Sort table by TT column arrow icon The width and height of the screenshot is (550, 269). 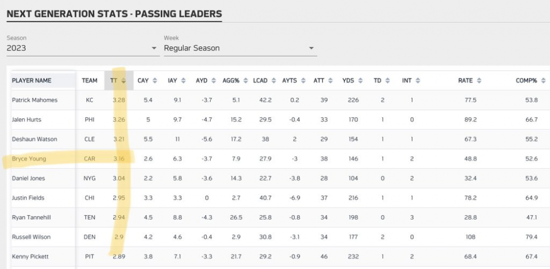coord(124,80)
